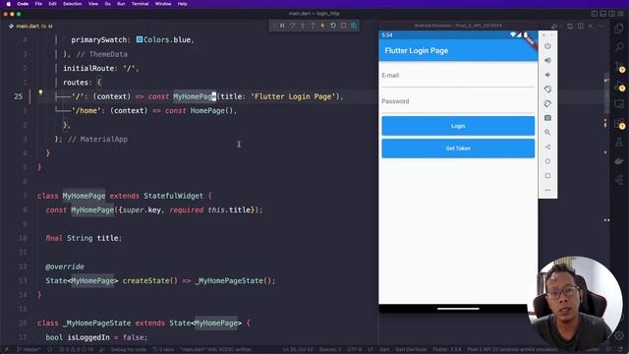Click the emulator power button

[x=547, y=46]
